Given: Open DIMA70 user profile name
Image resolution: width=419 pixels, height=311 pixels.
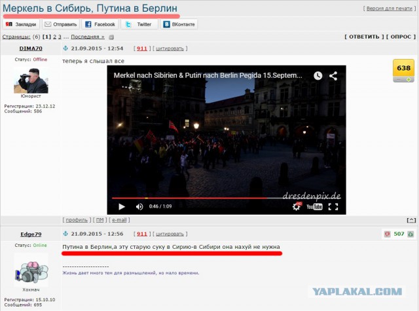Looking at the screenshot, I should point(31,48).
